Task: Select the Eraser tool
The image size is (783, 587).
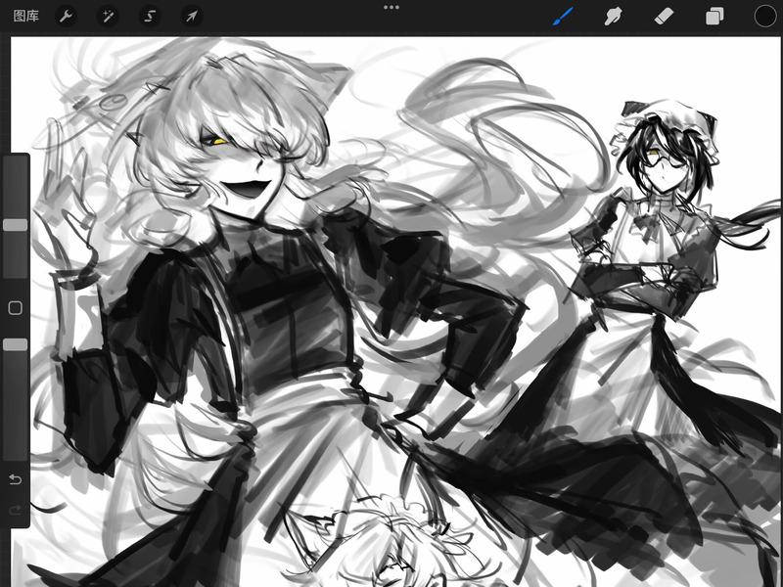Action: tap(664, 17)
